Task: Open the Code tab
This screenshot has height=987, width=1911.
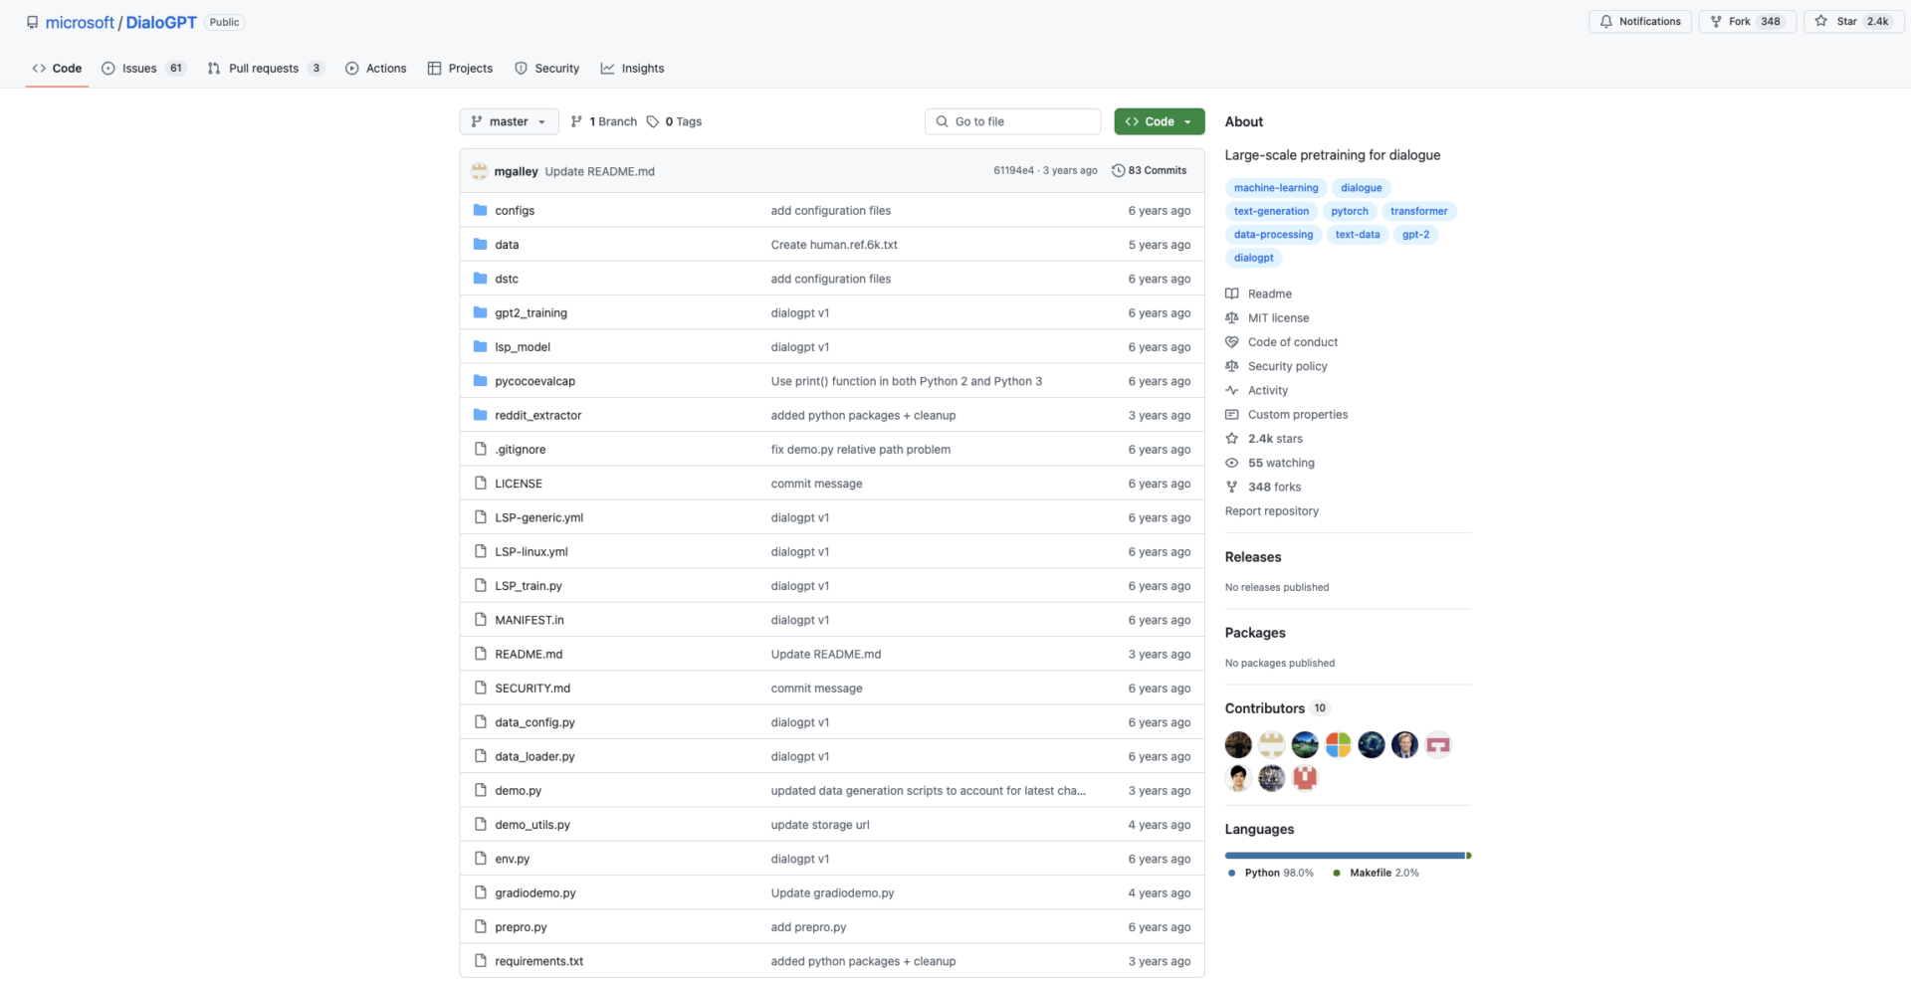Action: (x=57, y=69)
